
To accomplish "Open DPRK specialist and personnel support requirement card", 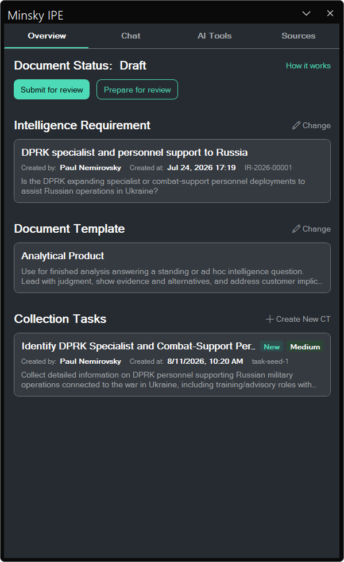I will coord(172,171).
